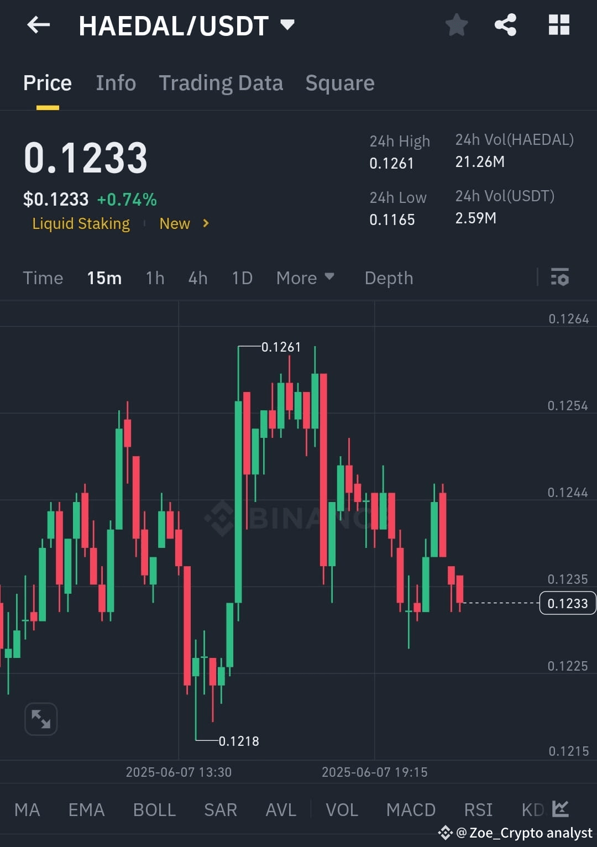
Task: Toggle favorite star for HAEDAL/USDT
Action: click(x=457, y=25)
